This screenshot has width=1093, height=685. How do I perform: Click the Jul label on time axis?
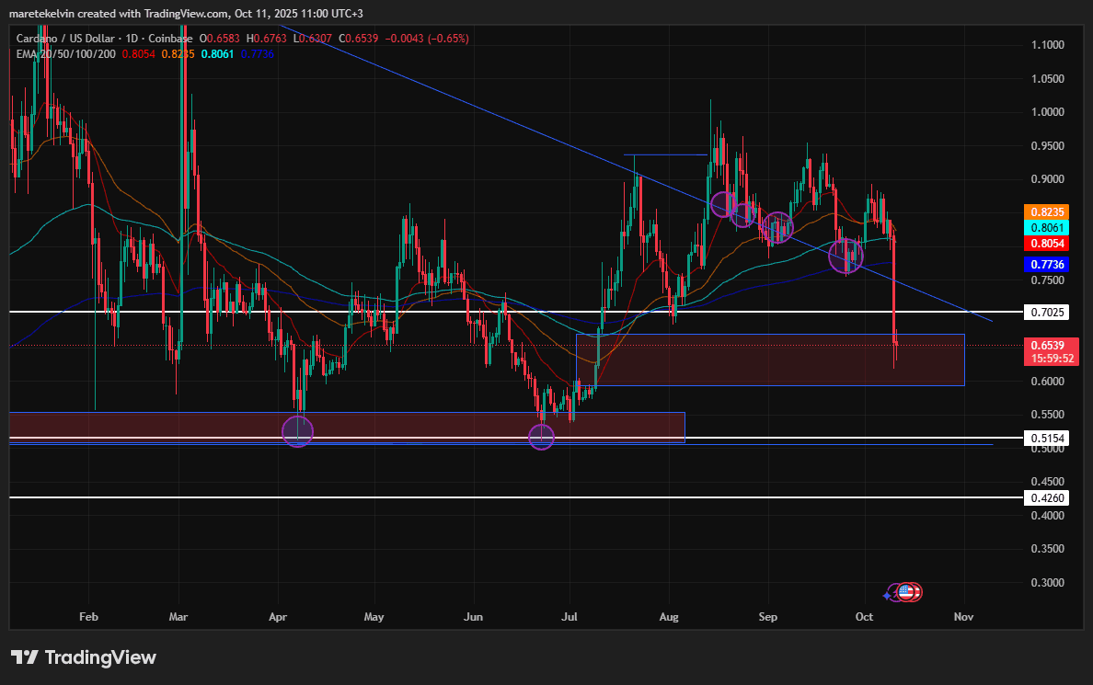point(570,617)
